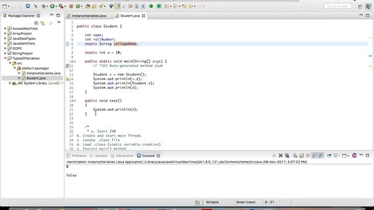Viewport: 374px width, 210px height.
Task: Toggle Mark Occurrences highlighted toolbar button
Action: coord(118,6)
